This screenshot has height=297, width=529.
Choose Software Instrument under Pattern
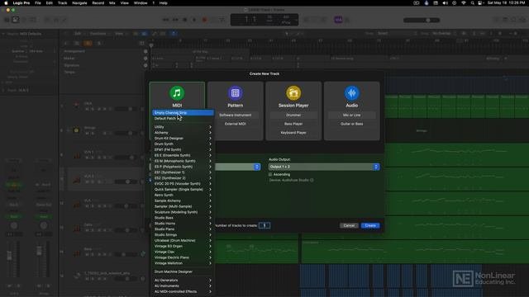[235, 115]
